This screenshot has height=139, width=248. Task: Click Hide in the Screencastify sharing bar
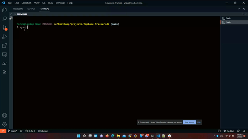point(199,122)
